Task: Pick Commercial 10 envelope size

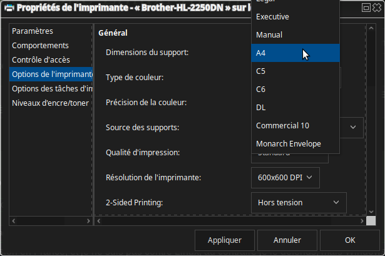Action: click(x=295, y=125)
